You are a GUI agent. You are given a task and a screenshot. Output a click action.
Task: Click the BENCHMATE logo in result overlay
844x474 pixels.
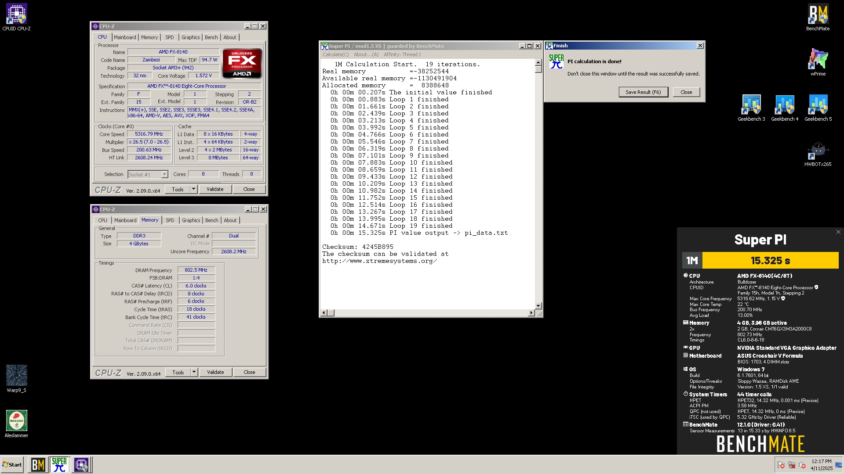click(760, 444)
